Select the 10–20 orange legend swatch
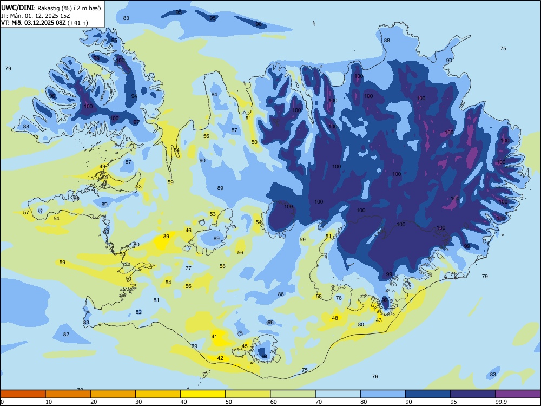 click(x=68, y=394)
